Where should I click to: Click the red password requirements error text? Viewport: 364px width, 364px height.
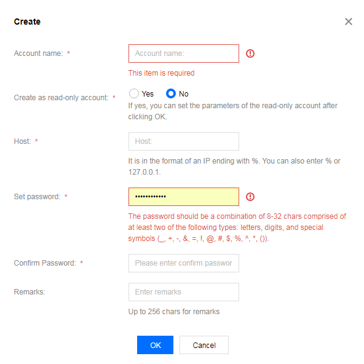237,228
